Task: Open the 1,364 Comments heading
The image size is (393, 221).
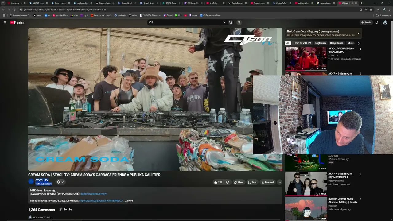Action: click(41, 210)
